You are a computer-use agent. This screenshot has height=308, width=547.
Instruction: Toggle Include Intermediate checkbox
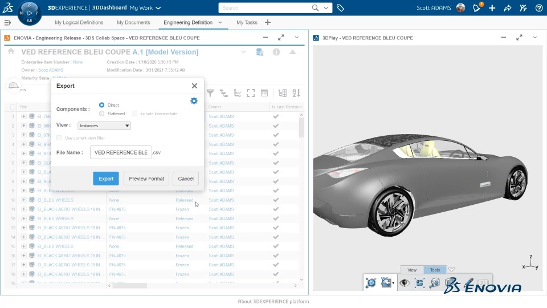[134, 114]
